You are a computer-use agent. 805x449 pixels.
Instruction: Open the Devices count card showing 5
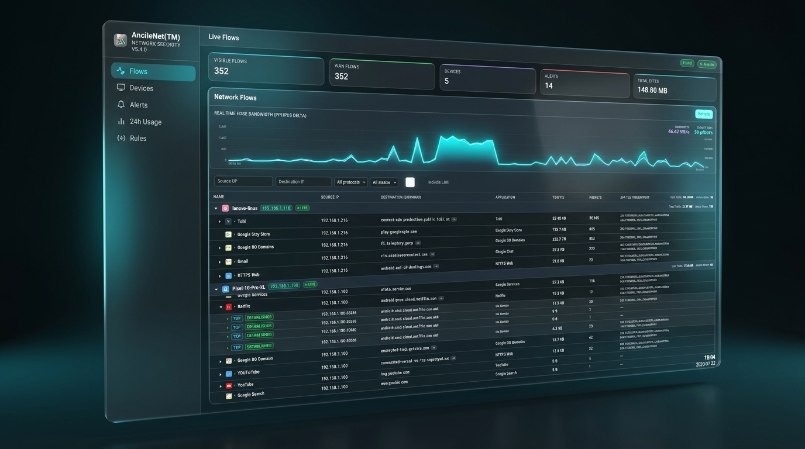point(487,78)
